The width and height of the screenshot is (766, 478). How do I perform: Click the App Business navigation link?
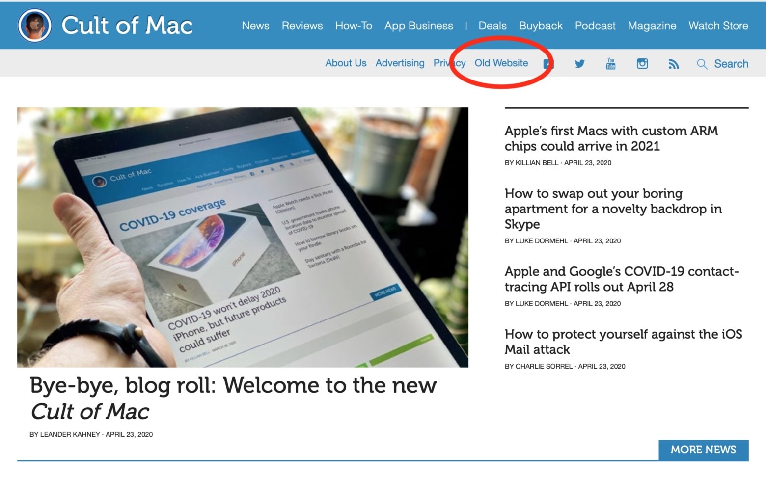point(418,26)
